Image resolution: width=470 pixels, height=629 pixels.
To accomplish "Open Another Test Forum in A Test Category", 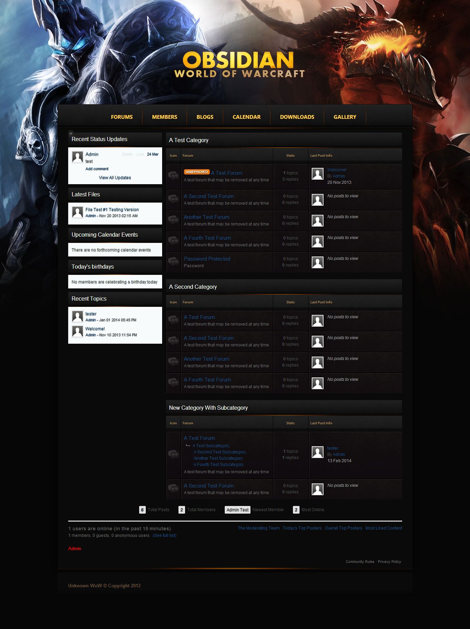I will pos(207,217).
